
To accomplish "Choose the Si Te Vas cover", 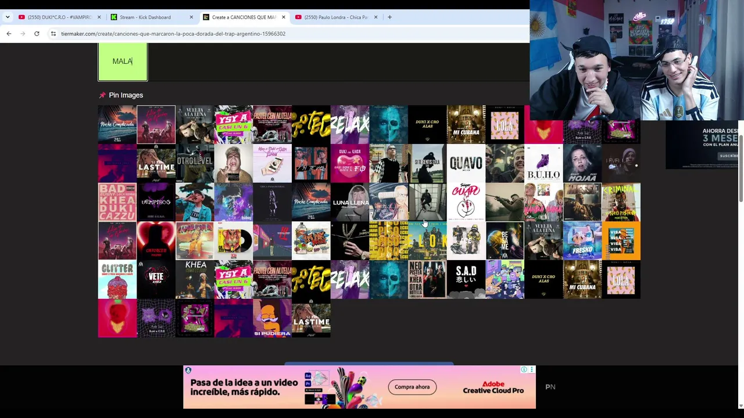I will point(311,163).
